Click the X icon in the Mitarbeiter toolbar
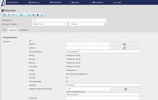158x100 pixels. (42, 15)
